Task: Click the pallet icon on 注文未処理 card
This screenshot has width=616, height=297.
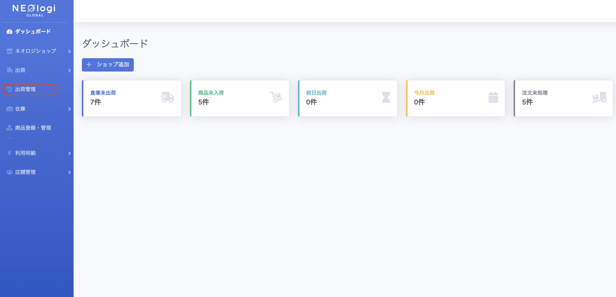Action: [599, 97]
